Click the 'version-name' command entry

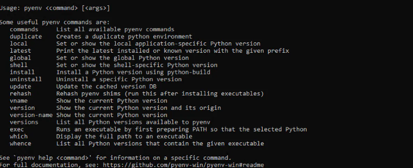click(31, 115)
